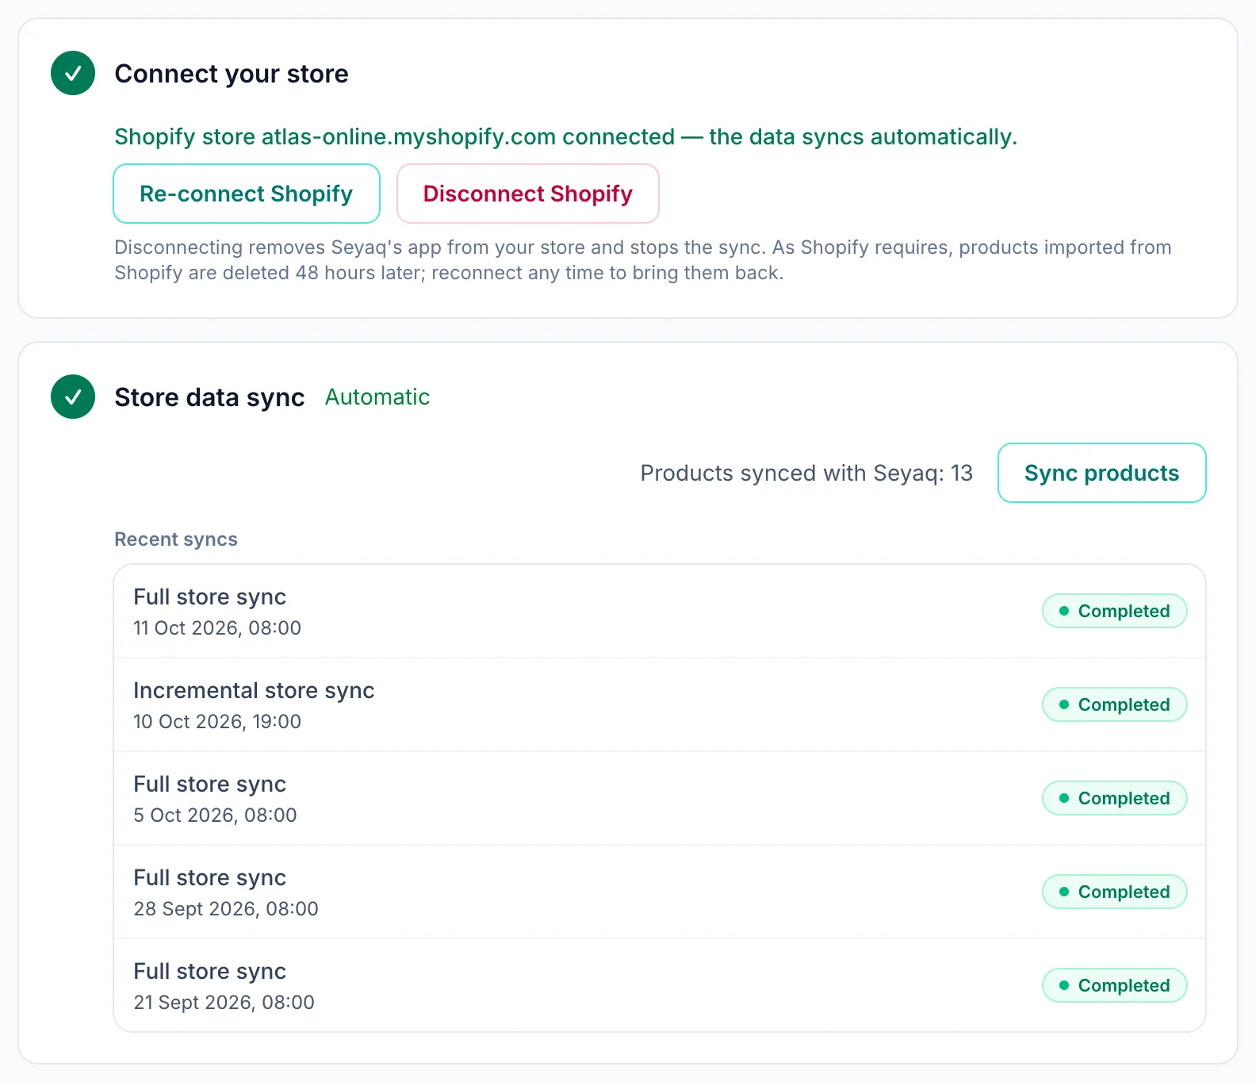The image size is (1256, 1082).
Task: Click the Completed badge for the 5 Oct 2026 sync
Action: click(1114, 798)
